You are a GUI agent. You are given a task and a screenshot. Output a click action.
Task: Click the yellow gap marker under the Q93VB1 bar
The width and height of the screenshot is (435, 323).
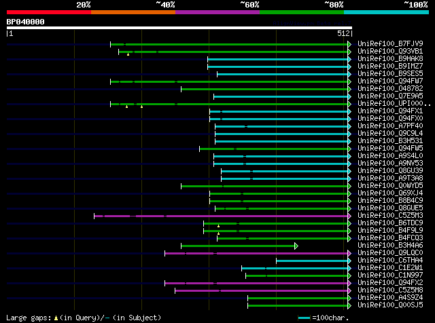point(128,54)
